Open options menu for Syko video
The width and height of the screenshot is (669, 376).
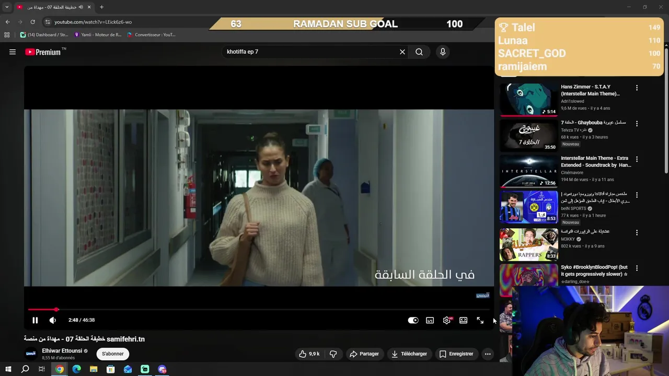coord(637,268)
